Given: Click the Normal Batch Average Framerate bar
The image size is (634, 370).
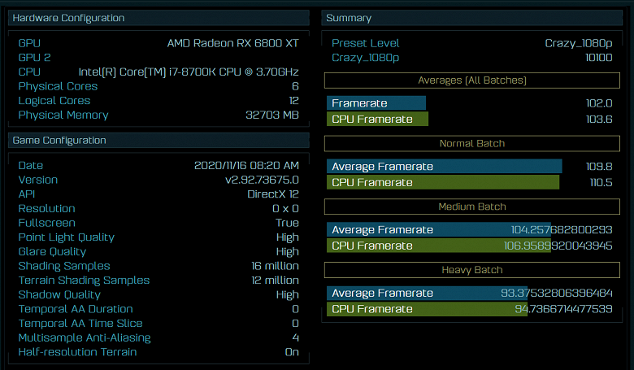Looking at the screenshot, I should [444, 167].
